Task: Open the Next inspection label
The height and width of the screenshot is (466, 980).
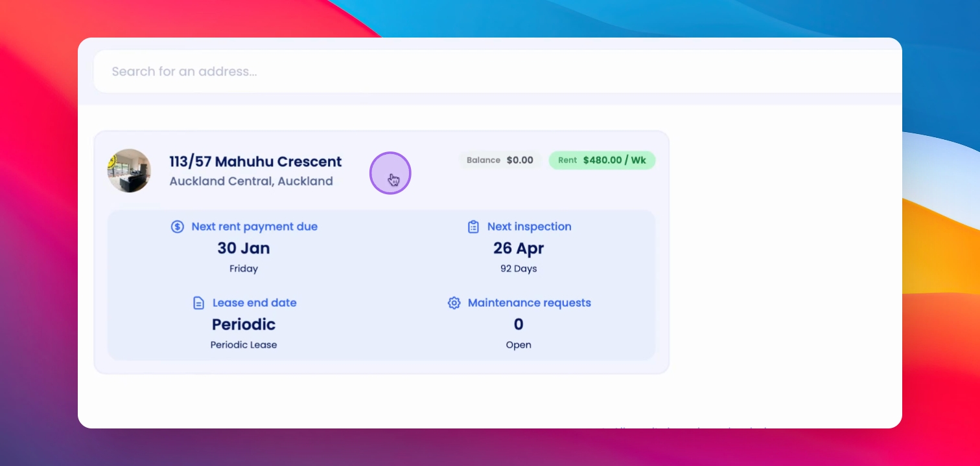Action: (530, 227)
